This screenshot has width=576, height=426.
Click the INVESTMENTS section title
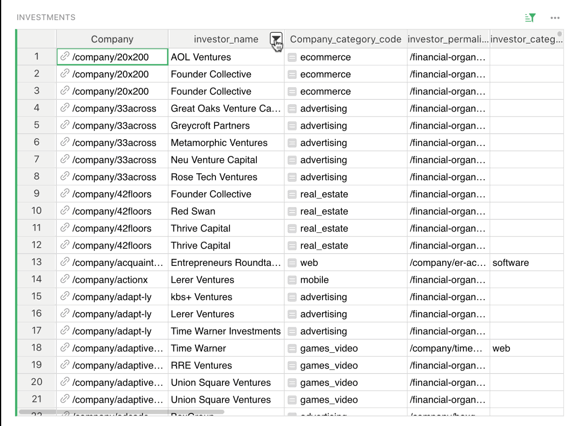pyautogui.click(x=46, y=17)
